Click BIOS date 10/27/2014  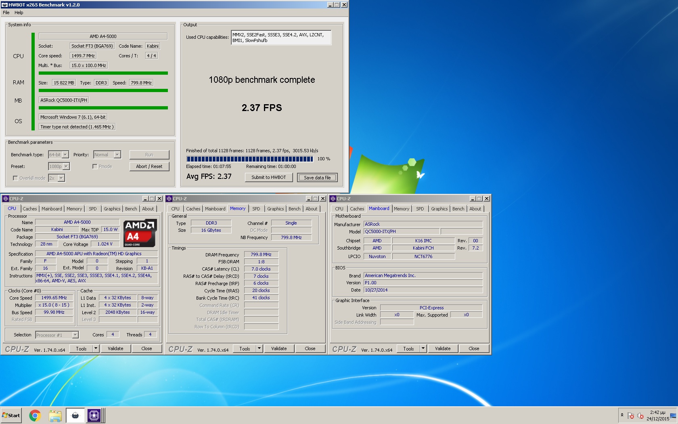pos(423,290)
